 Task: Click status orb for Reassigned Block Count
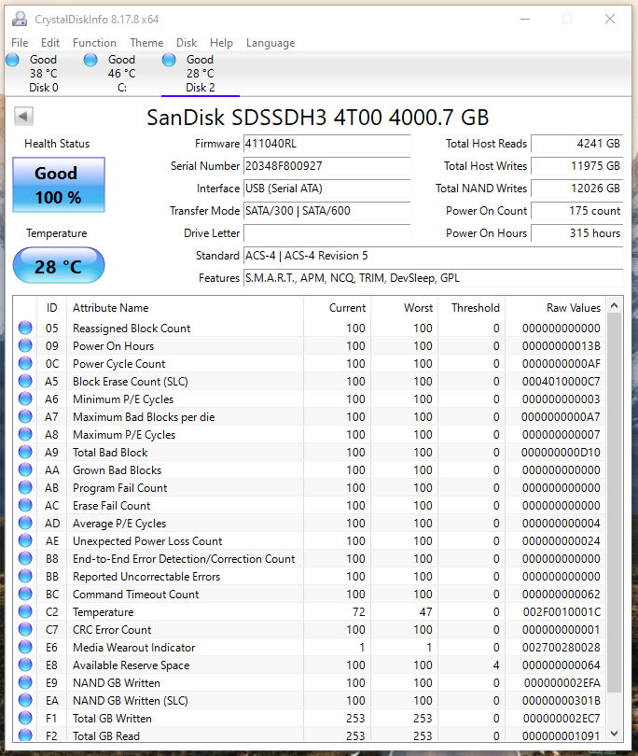pyautogui.click(x=25, y=329)
